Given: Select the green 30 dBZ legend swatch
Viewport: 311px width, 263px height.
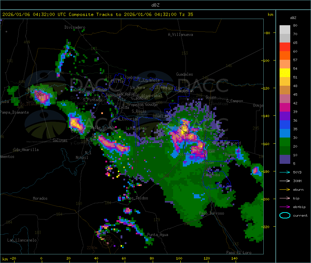Looking at the screenshot, I should tap(285, 142).
